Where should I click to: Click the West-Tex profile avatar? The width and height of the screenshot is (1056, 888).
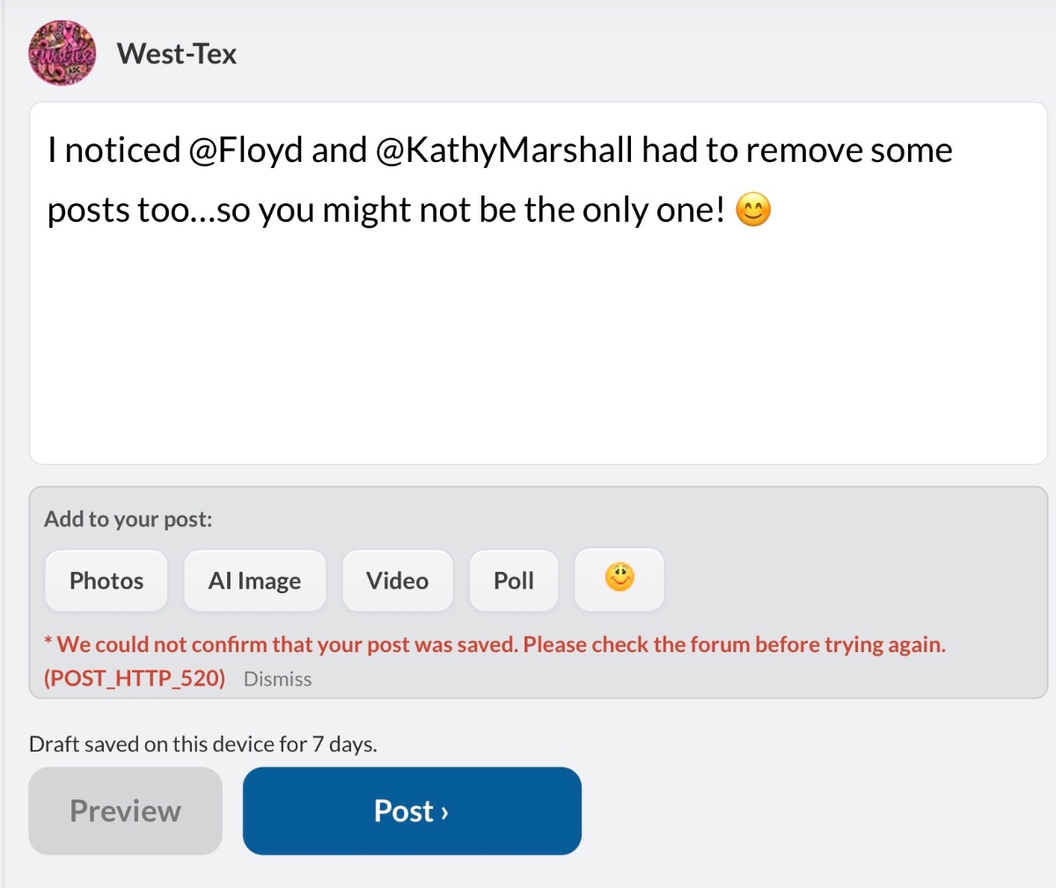point(62,54)
